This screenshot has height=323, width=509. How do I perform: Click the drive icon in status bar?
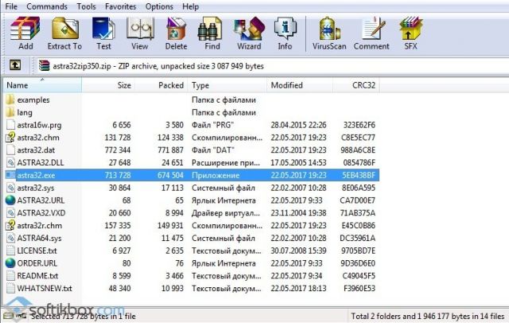(x=9, y=316)
